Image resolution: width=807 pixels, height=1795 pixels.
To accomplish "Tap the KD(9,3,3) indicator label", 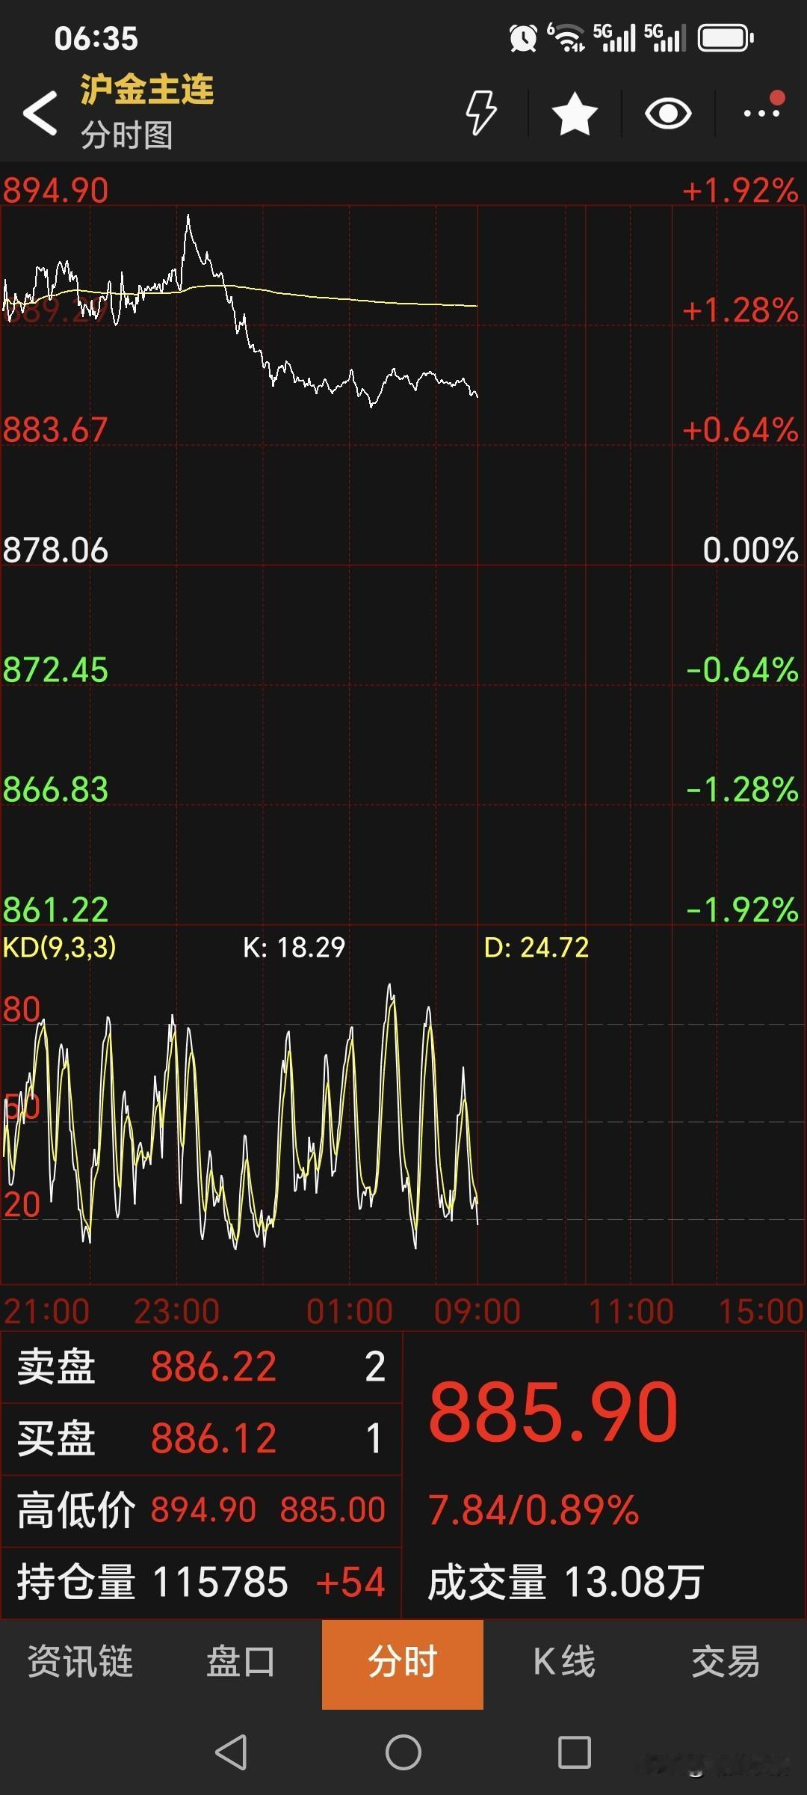I will pyautogui.click(x=60, y=948).
